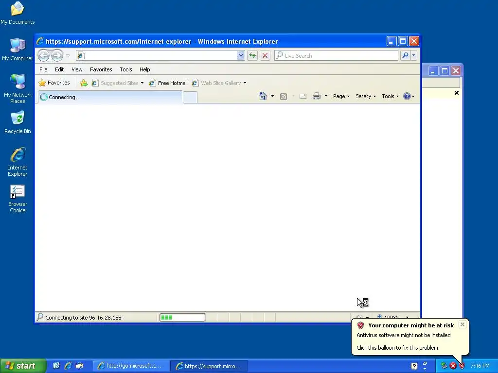This screenshot has width=498, height=373.
Task: Click Add to Favorites Bar icon
Action: pos(84,83)
